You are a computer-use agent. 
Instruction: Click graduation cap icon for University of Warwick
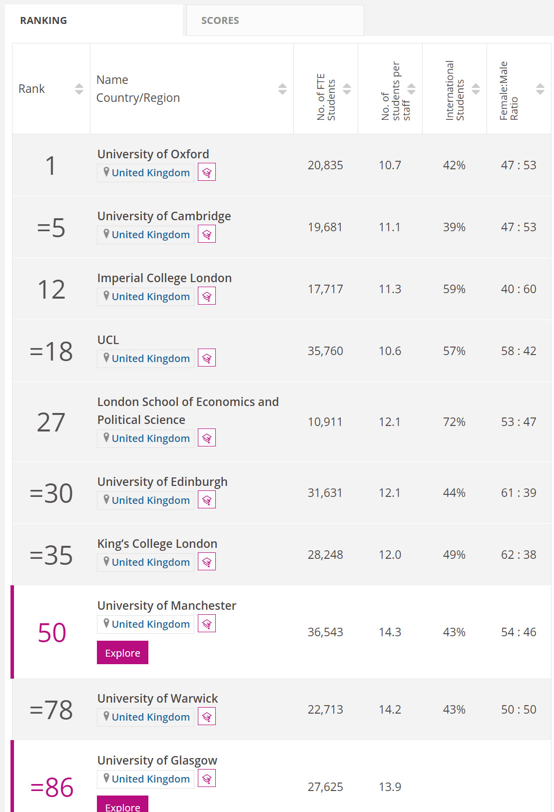pyautogui.click(x=207, y=717)
